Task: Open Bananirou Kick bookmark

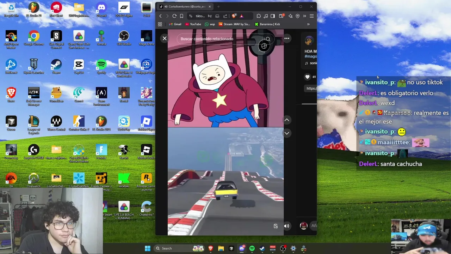Action: pyautogui.click(x=267, y=24)
